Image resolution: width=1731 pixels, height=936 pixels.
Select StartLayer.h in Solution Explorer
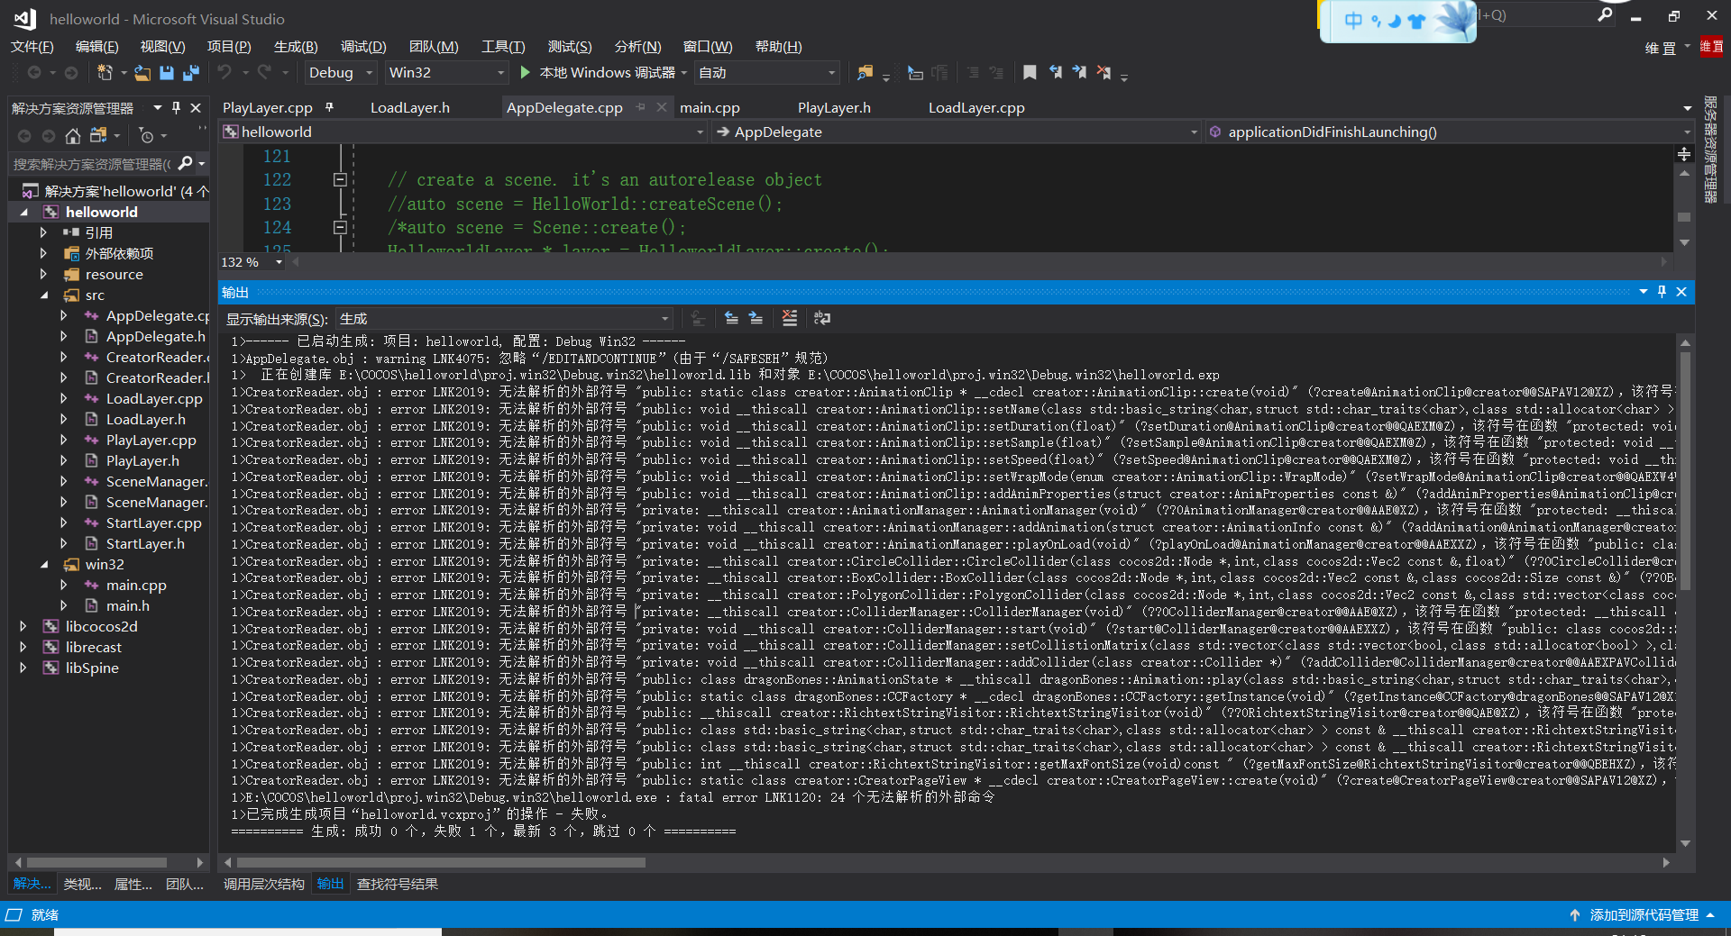coord(145,544)
